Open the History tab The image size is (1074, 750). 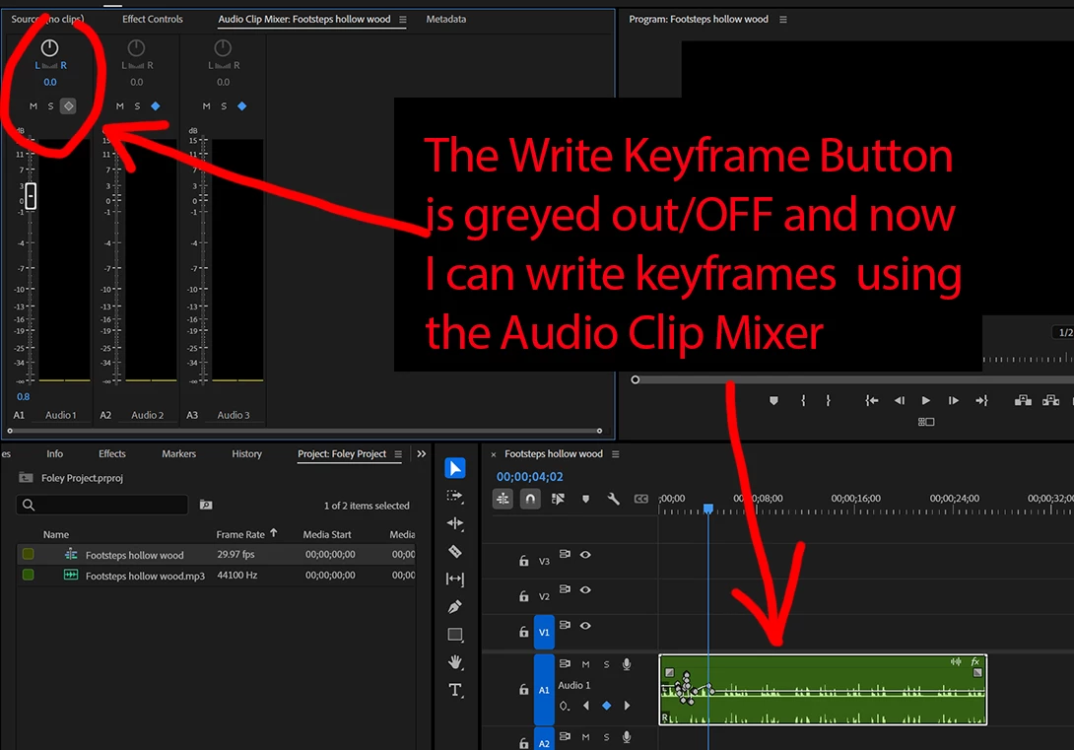click(246, 454)
